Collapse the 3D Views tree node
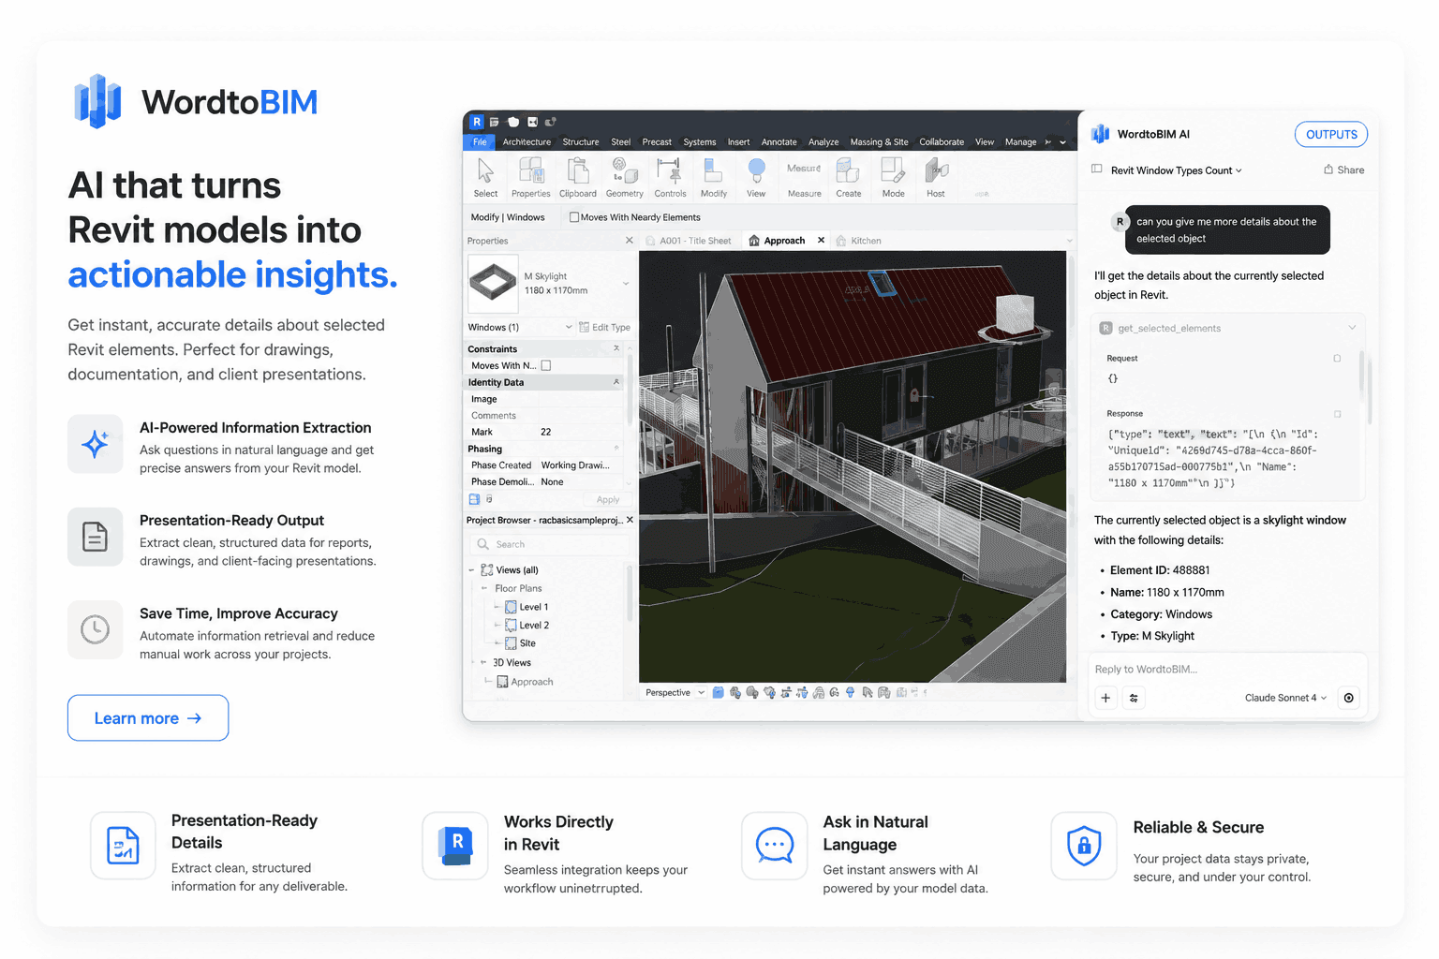This screenshot has height=959, width=1439. point(484,662)
